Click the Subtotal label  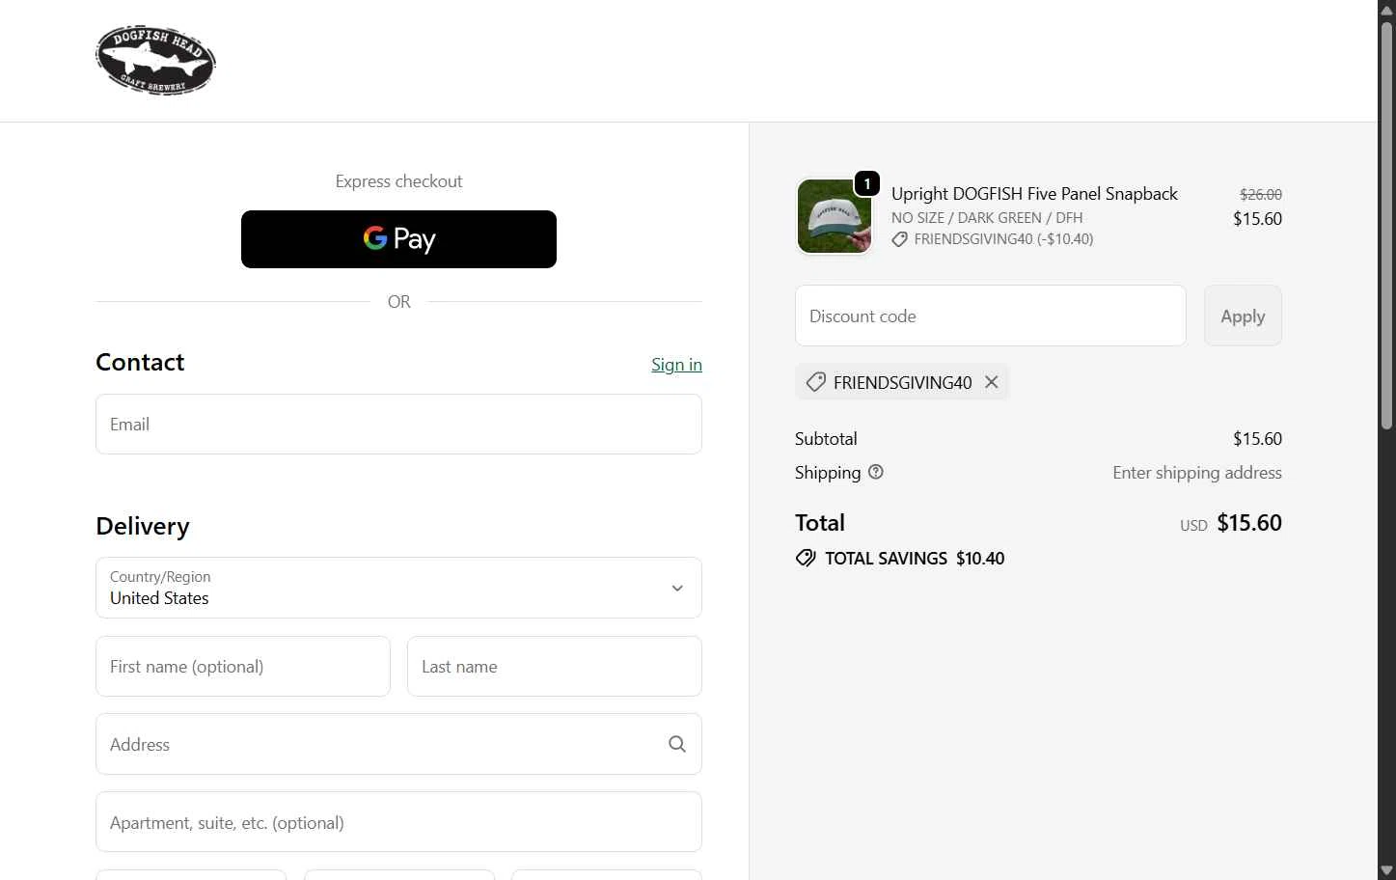(x=826, y=439)
